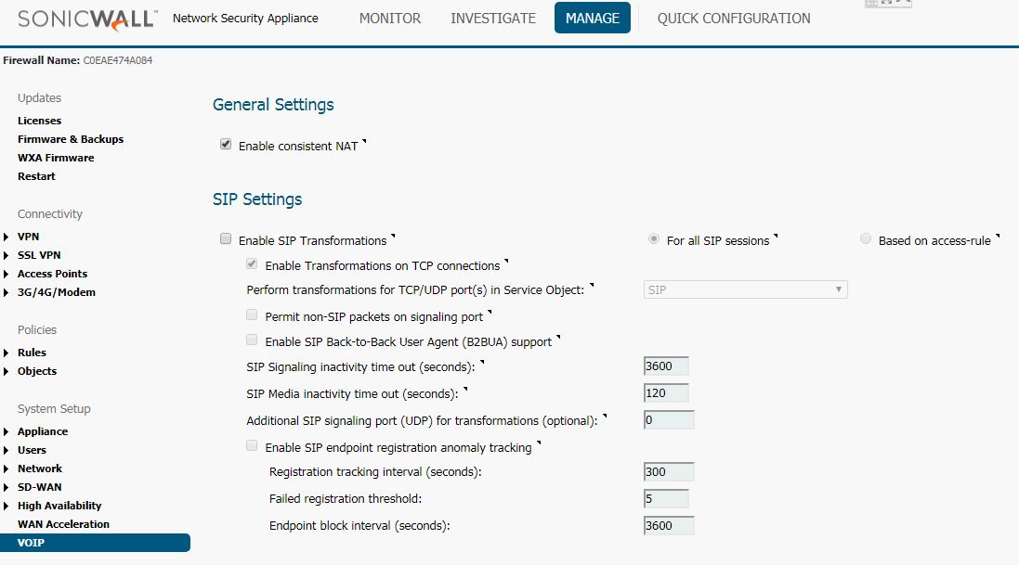The width and height of the screenshot is (1019, 565).
Task: Click tooltip marker next to Enable consistent NAT
Action: coord(364,141)
